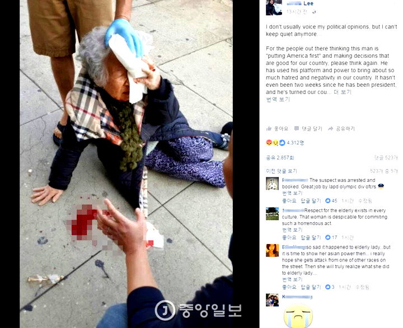Expand the post with 더 보기
Screen dimensions: 403x328
(343, 92)
